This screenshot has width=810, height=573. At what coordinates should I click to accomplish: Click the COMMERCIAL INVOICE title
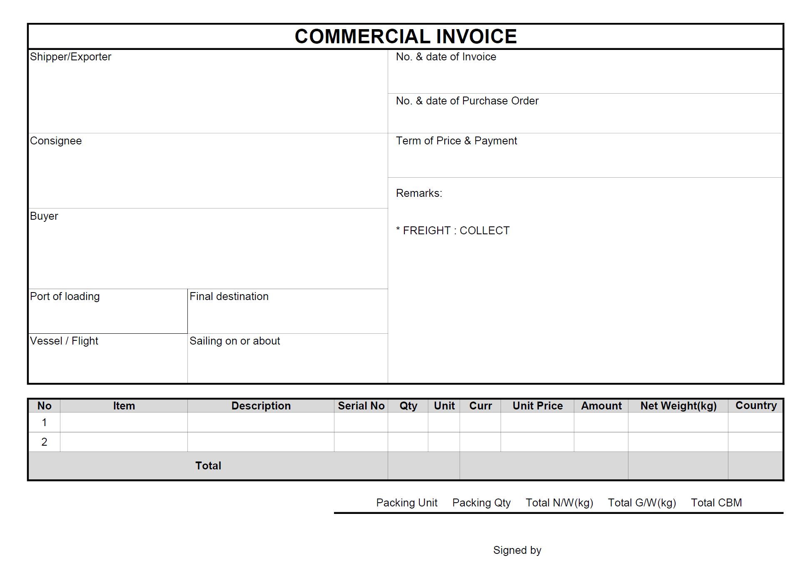[x=405, y=37]
